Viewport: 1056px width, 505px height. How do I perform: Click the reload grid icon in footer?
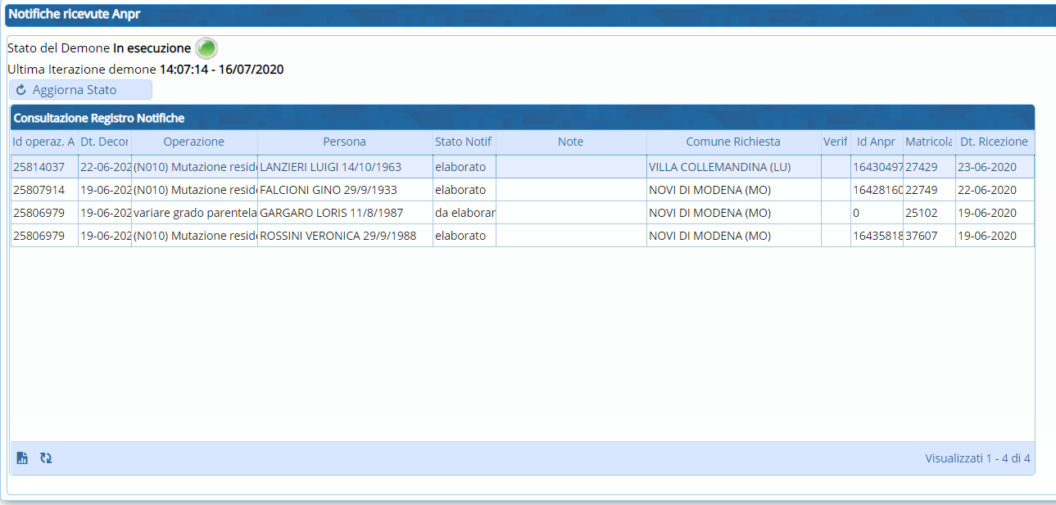[46, 458]
